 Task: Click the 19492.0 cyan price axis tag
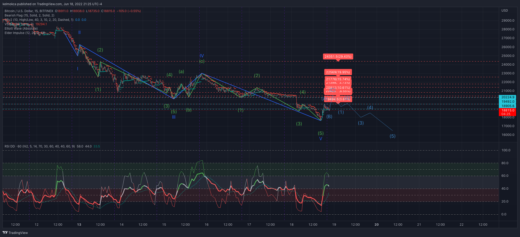click(508, 102)
